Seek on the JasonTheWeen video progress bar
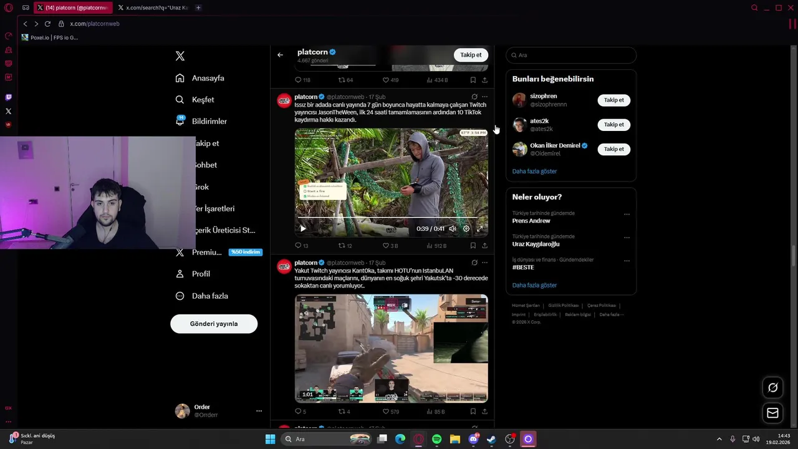This screenshot has width=798, height=449. click(x=391, y=218)
